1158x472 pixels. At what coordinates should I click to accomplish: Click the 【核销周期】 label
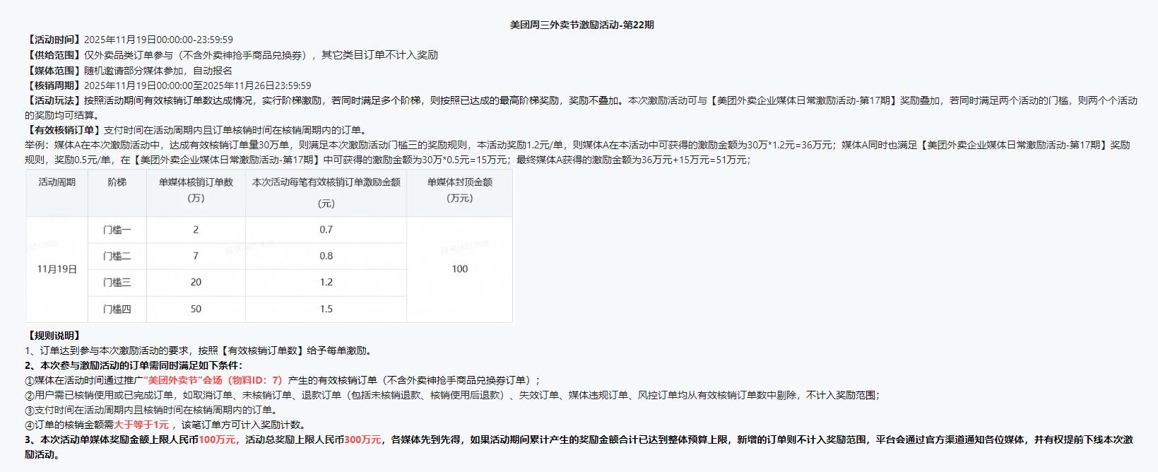54,85
